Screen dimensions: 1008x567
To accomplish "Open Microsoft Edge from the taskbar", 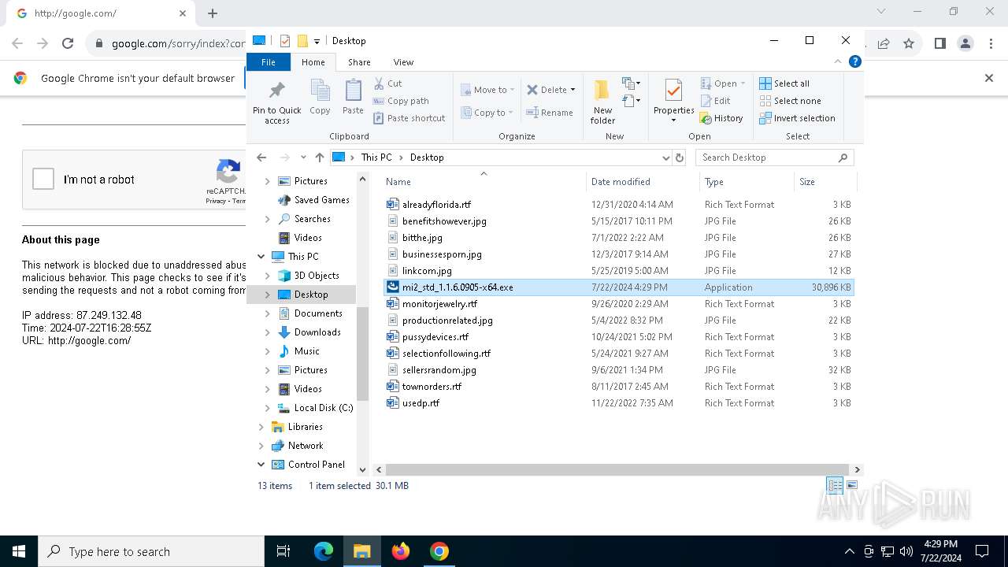I will pos(324,551).
